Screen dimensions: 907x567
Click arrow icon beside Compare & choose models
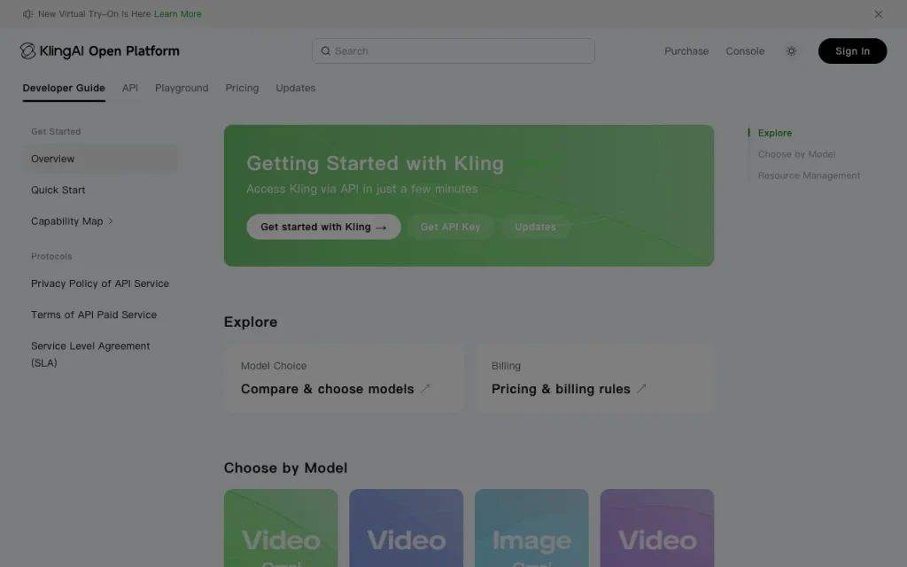pos(425,389)
